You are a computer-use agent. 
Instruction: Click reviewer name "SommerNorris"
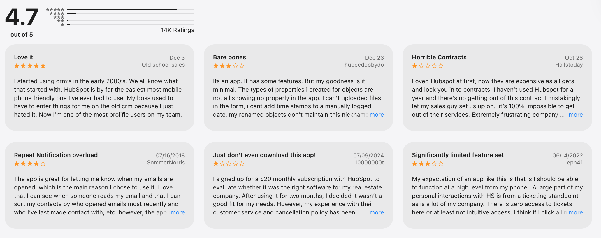point(166,163)
